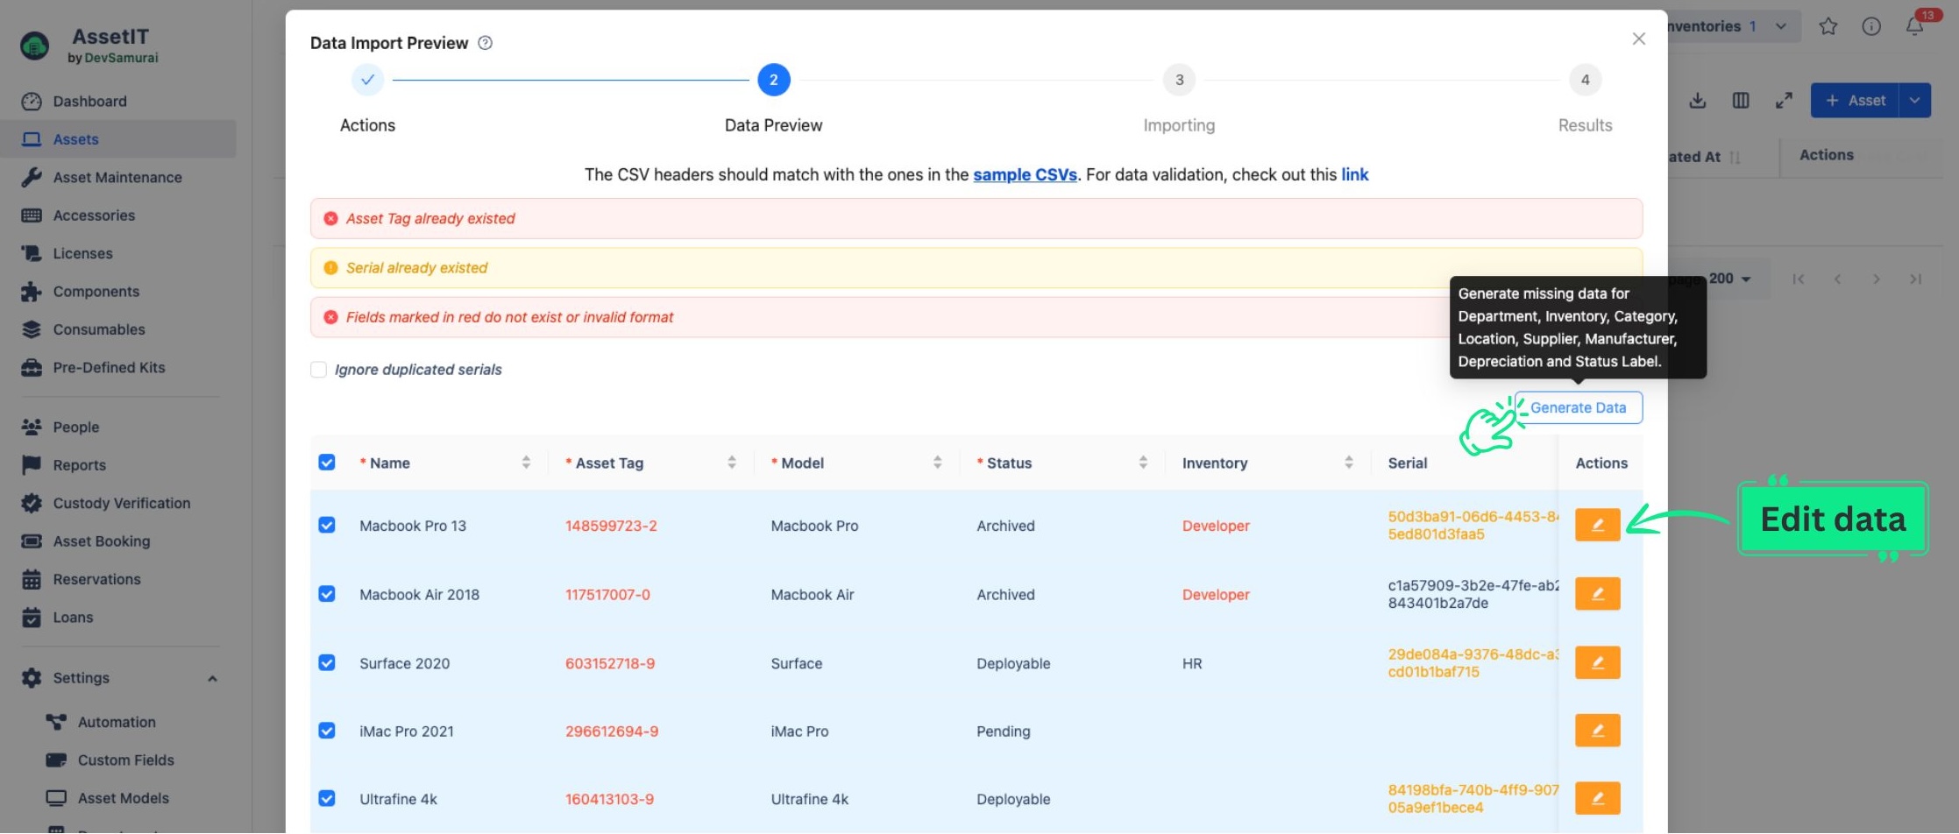Open the notifications bell icon
This screenshot has width=1959, height=834.
click(1914, 26)
